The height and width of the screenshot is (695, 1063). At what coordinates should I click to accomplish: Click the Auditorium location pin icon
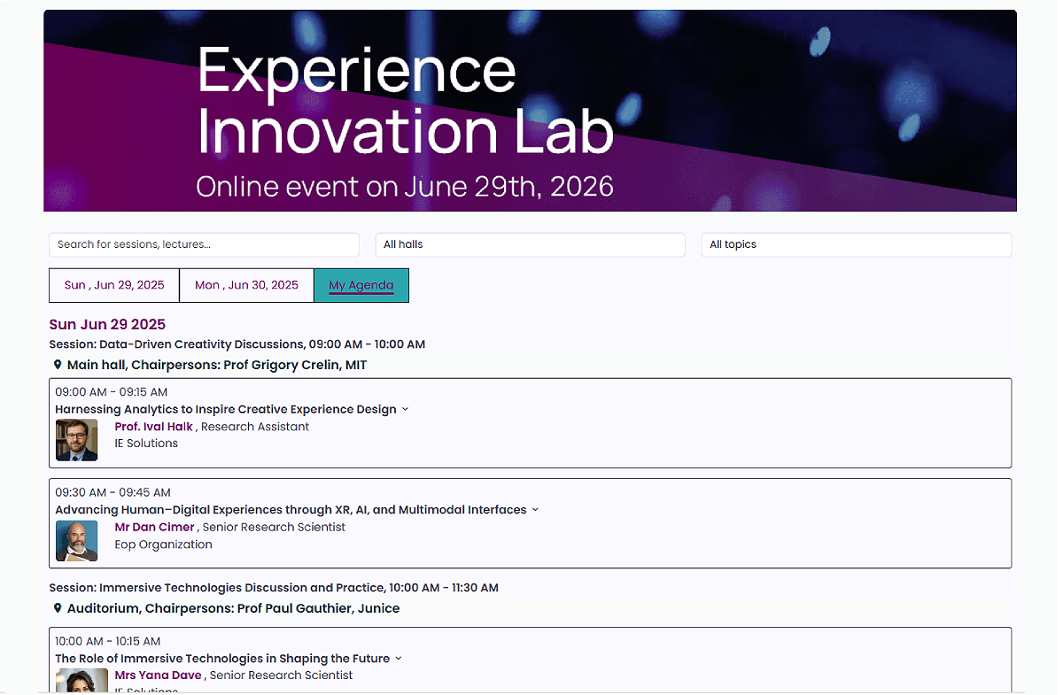pyautogui.click(x=58, y=608)
